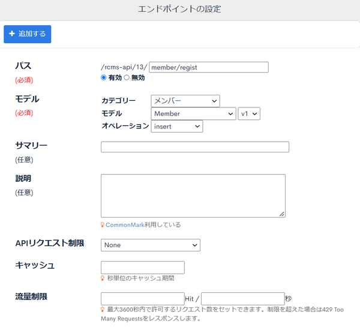Click the path input containing member/regist
Screen dimensions: 360x330
[x=209, y=67]
